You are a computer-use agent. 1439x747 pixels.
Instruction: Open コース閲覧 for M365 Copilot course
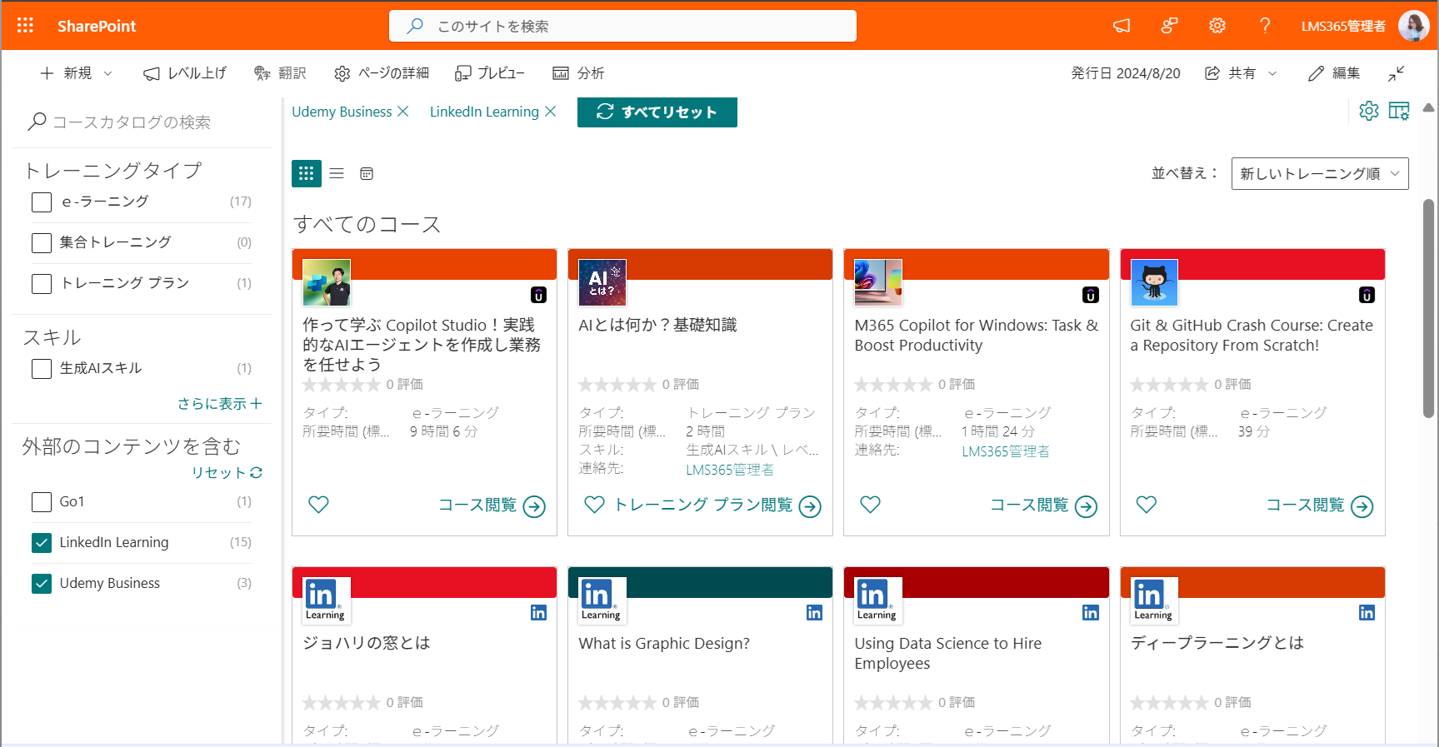click(x=1043, y=505)
